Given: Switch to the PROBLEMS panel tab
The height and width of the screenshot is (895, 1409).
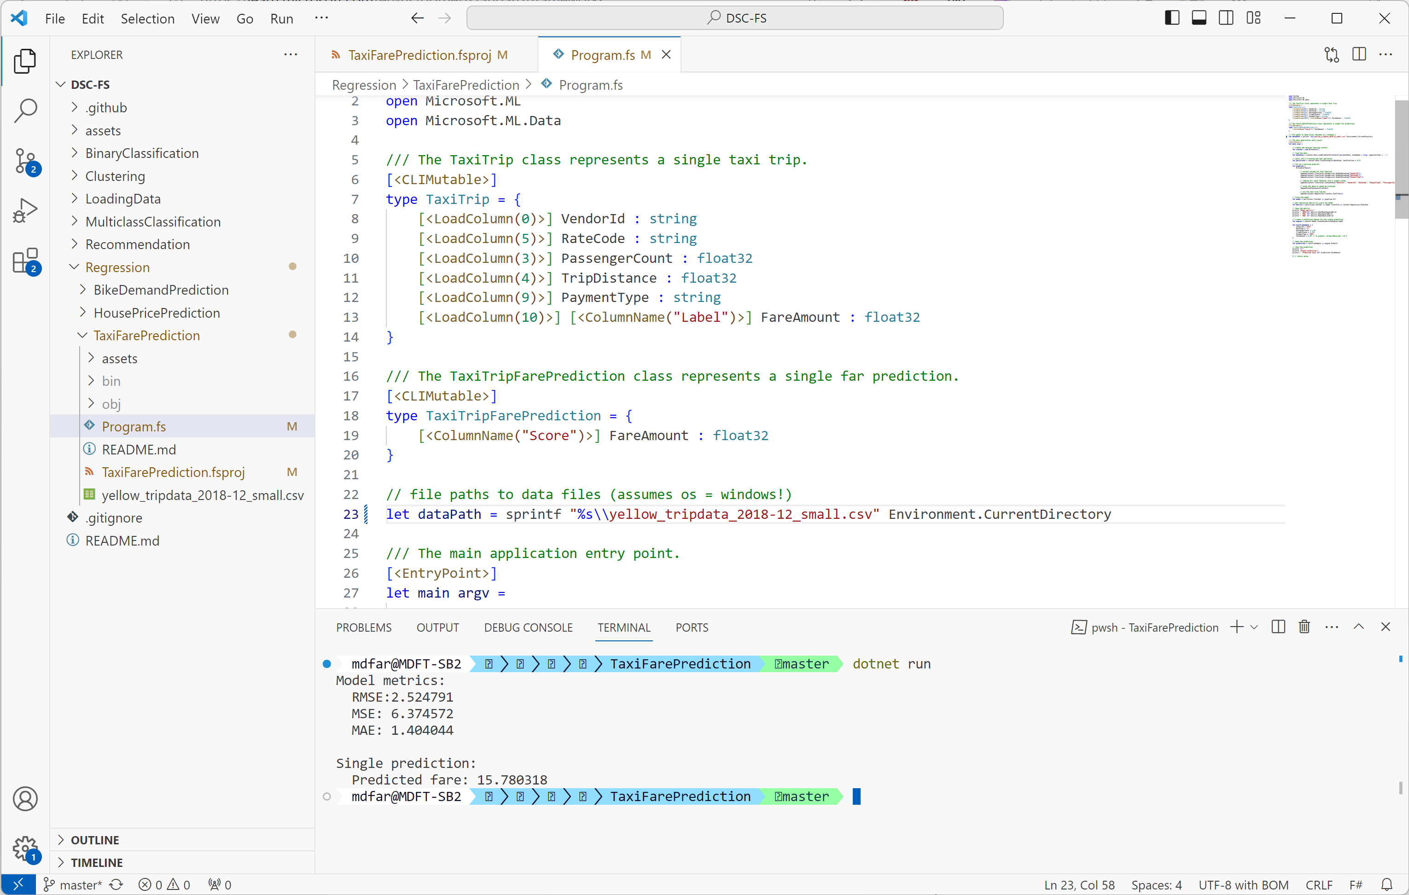Looking at the screenshot, I should [363, 627].
